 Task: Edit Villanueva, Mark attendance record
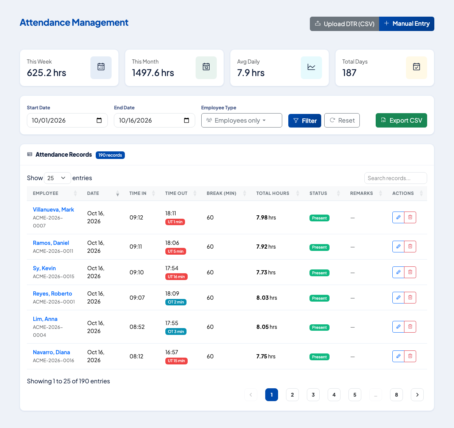coord(398,217)
